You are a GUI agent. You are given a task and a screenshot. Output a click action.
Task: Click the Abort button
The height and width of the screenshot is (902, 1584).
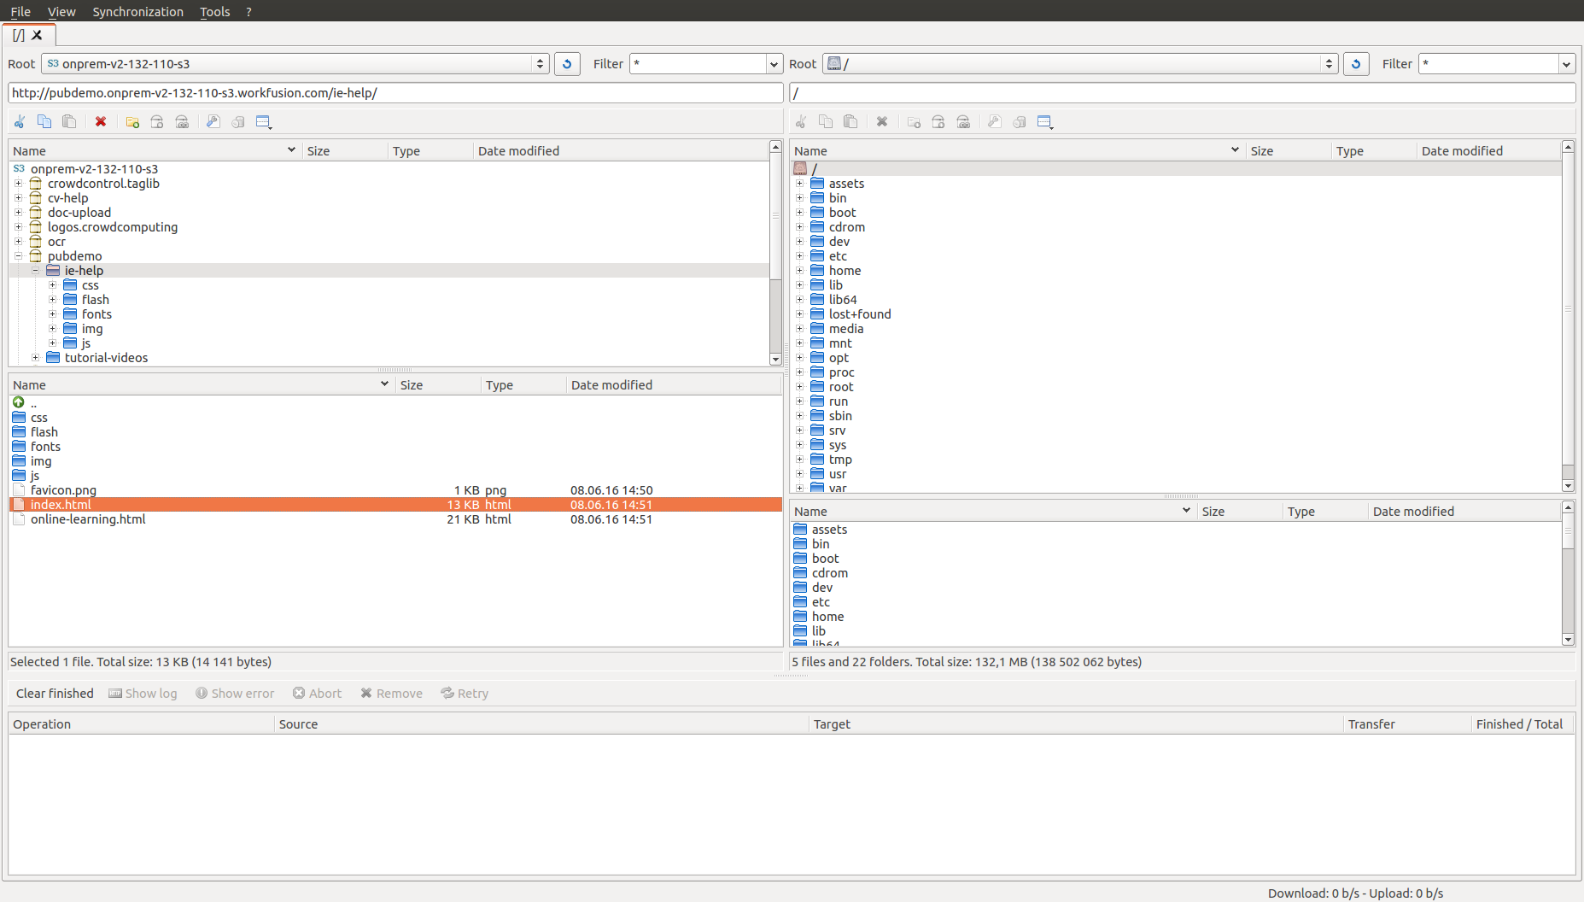[x=317, y=694]
